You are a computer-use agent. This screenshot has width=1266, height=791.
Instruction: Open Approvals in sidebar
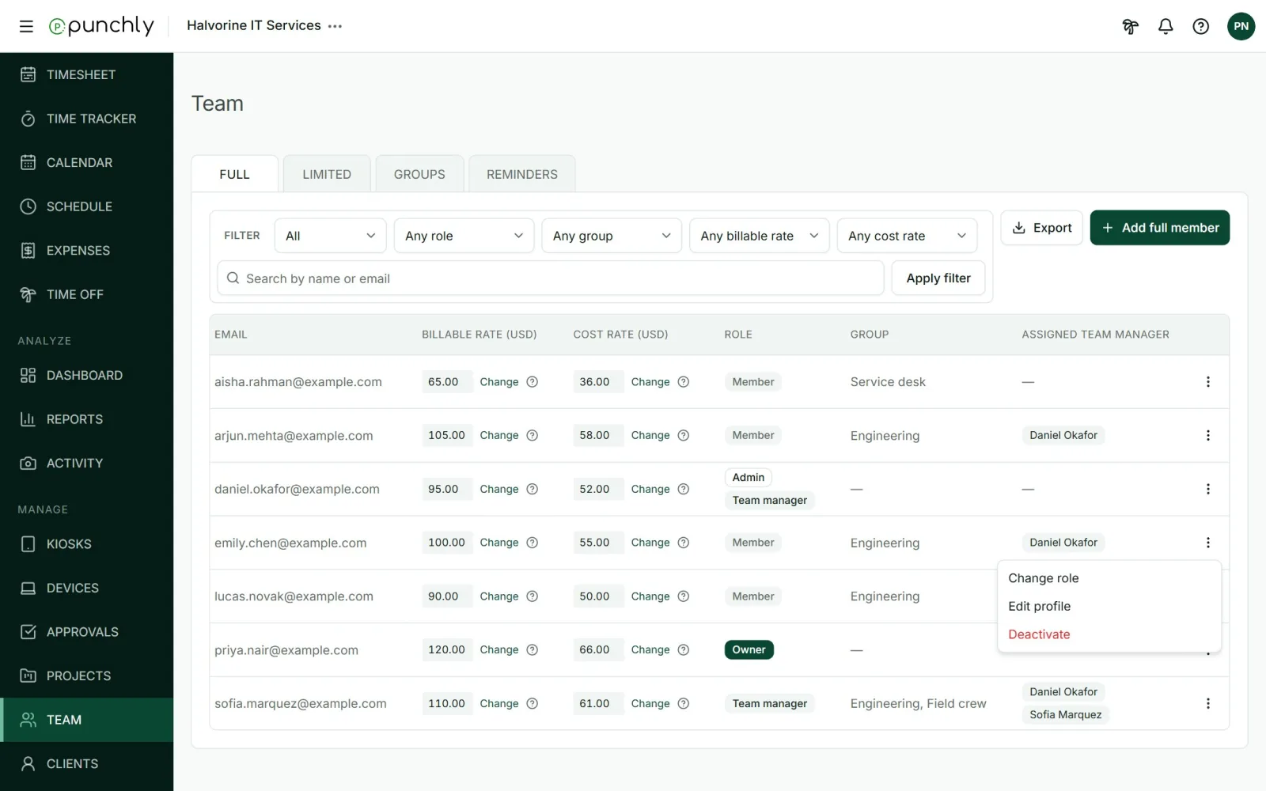coord(87,632)
